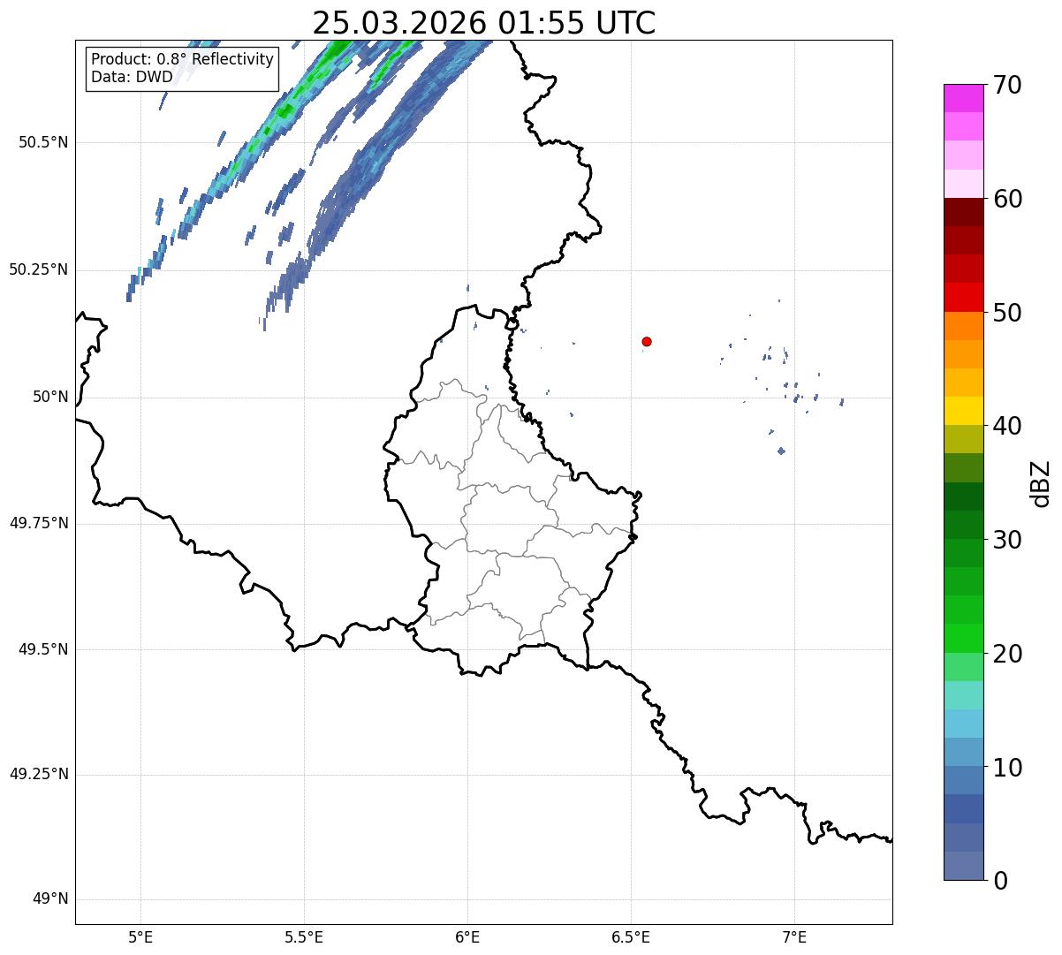Pick the dark maroon swatch below 60
This screenshot has width=1062, height=955.
pos(963,212)
